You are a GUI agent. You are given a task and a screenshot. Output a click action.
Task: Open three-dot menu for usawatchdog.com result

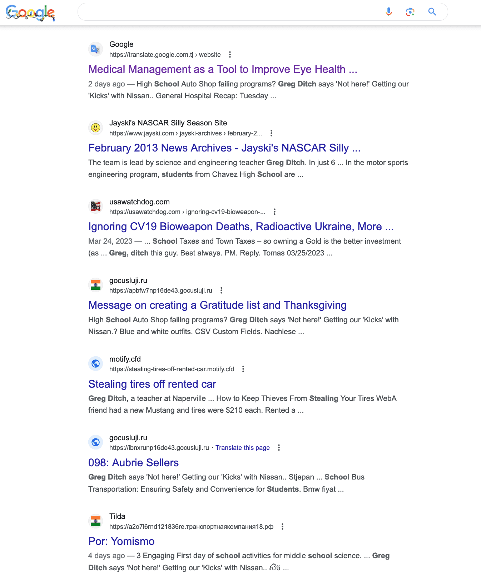tap(274, 212)
